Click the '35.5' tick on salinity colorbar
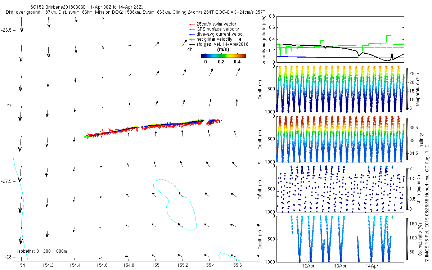This screenshot has width=432, height=270. pyautogui.click(x=414, y=128)
